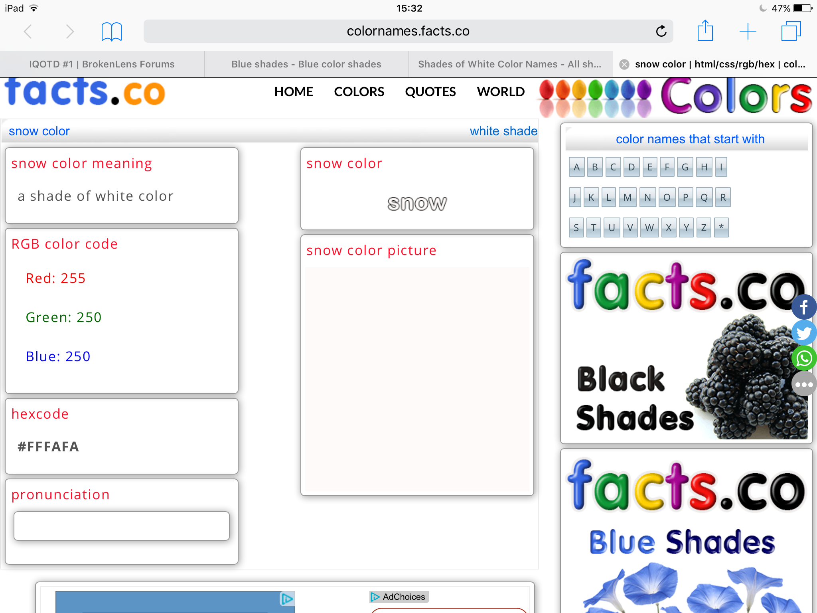
Task: Open the COLORS menu item
Action: tap(359, 92)
